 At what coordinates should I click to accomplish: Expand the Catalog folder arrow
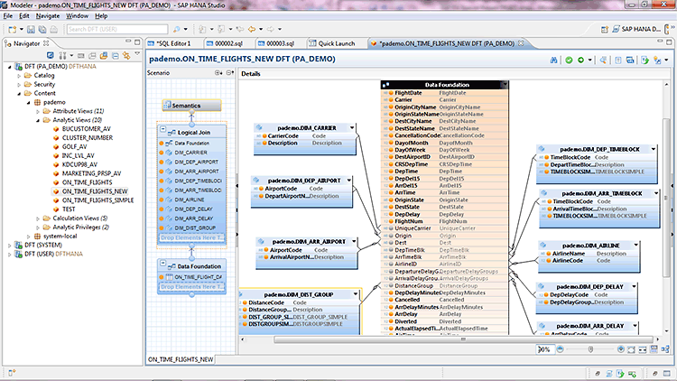click(x=19, y=76)
